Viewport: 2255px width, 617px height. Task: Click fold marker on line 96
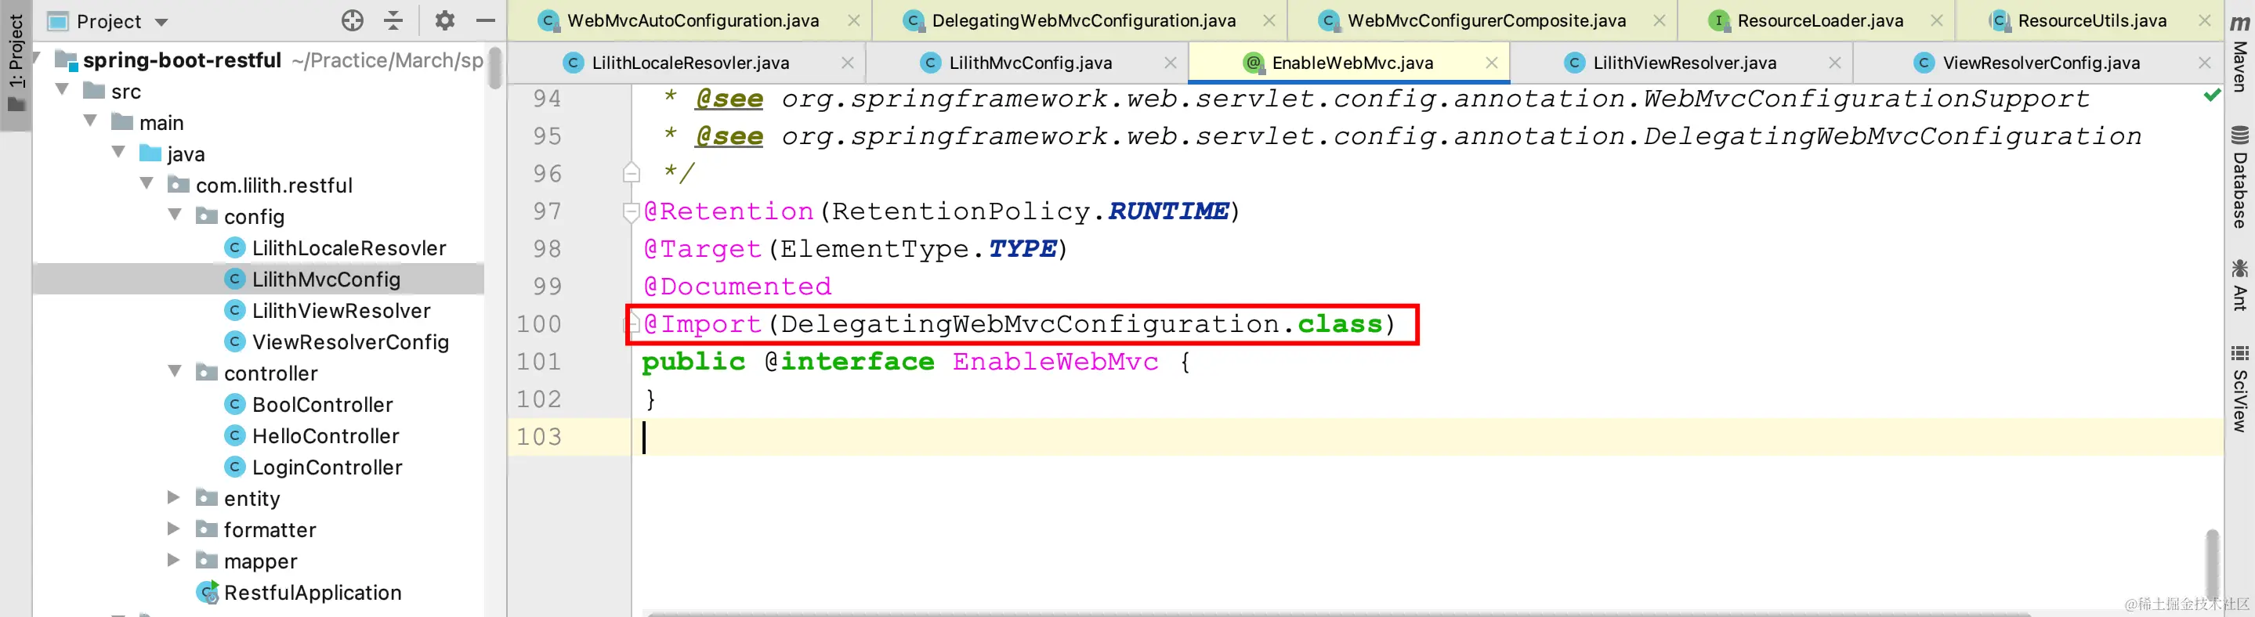click(630, 171)
